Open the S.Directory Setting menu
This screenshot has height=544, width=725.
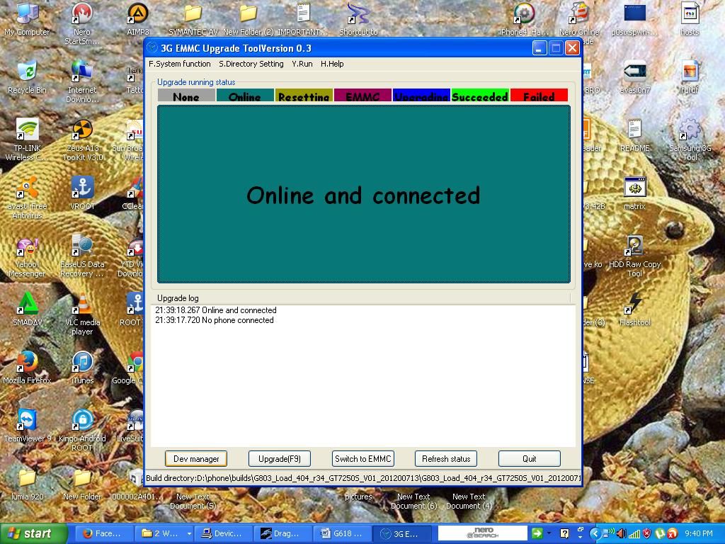click(x=251, y=64)
